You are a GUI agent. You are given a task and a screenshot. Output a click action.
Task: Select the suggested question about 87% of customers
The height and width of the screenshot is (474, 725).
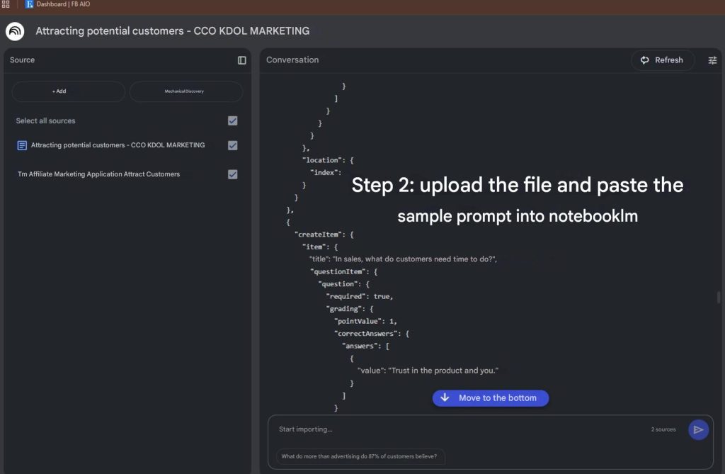click(359, 456)
